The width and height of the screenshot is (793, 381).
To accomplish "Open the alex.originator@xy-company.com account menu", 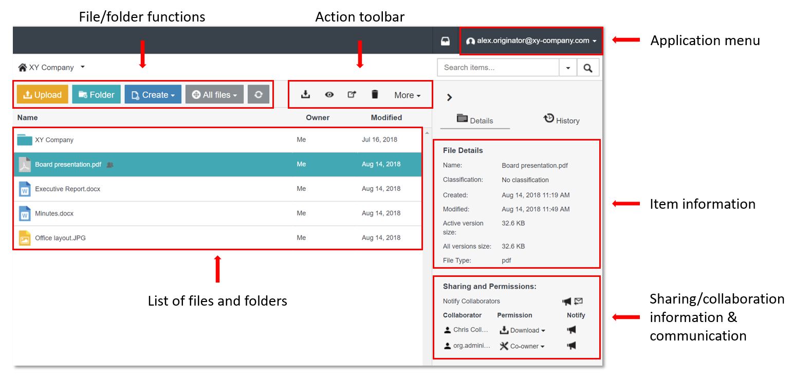I will (x=531, y=41).
